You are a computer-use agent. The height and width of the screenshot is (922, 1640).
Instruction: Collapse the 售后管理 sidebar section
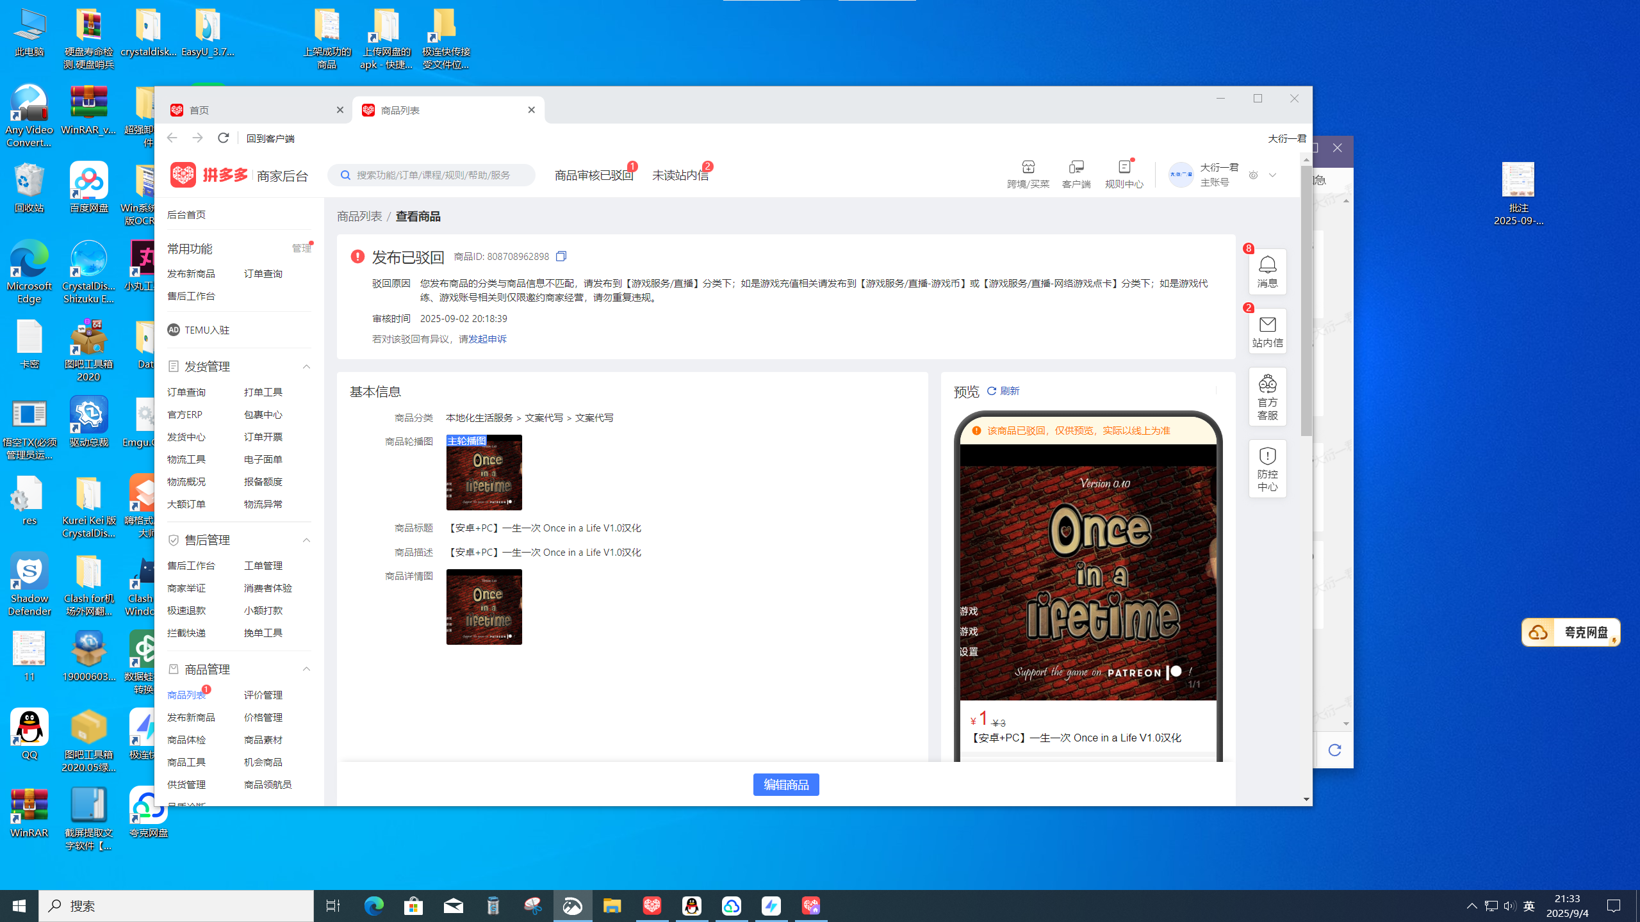click(x=306, y=540)
